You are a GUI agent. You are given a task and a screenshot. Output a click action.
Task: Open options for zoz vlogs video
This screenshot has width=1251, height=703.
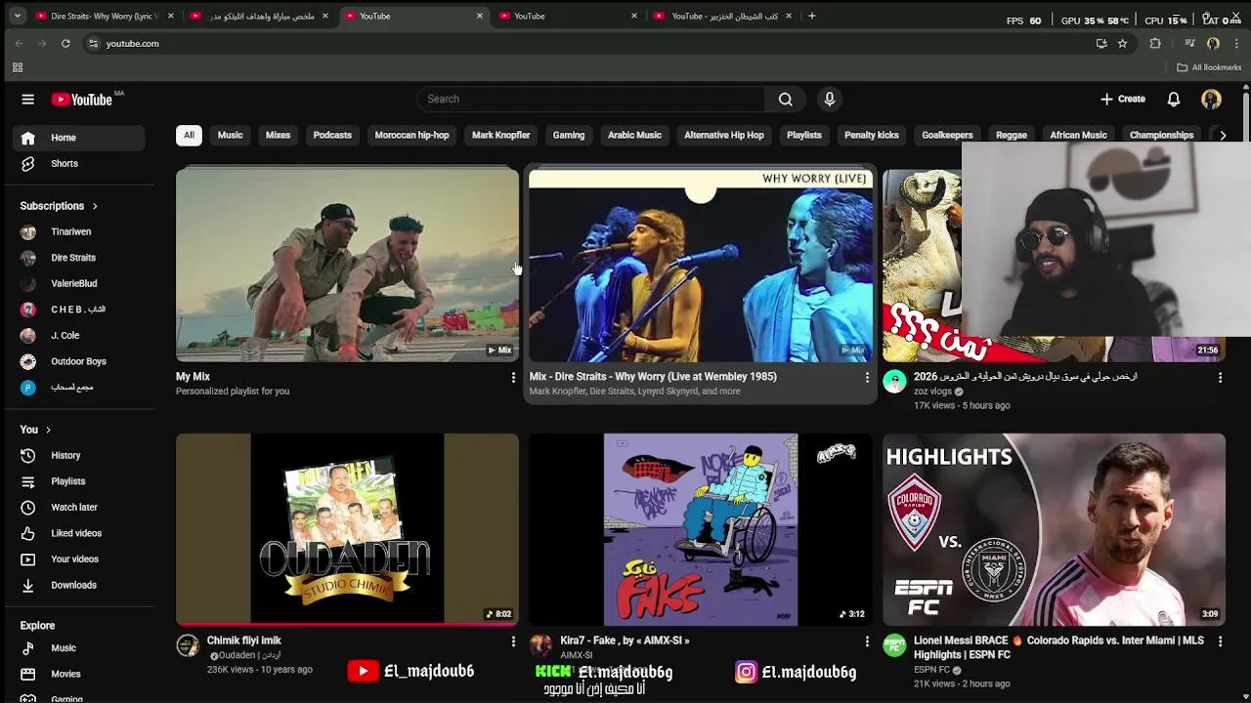(x=1220, y=377)
